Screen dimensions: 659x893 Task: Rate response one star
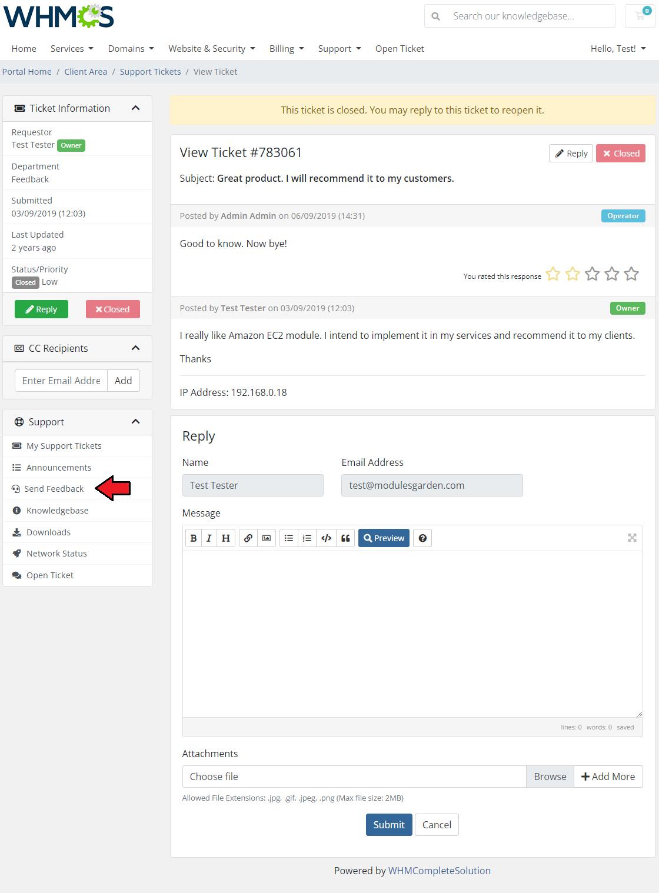click(x=553, y=274)
